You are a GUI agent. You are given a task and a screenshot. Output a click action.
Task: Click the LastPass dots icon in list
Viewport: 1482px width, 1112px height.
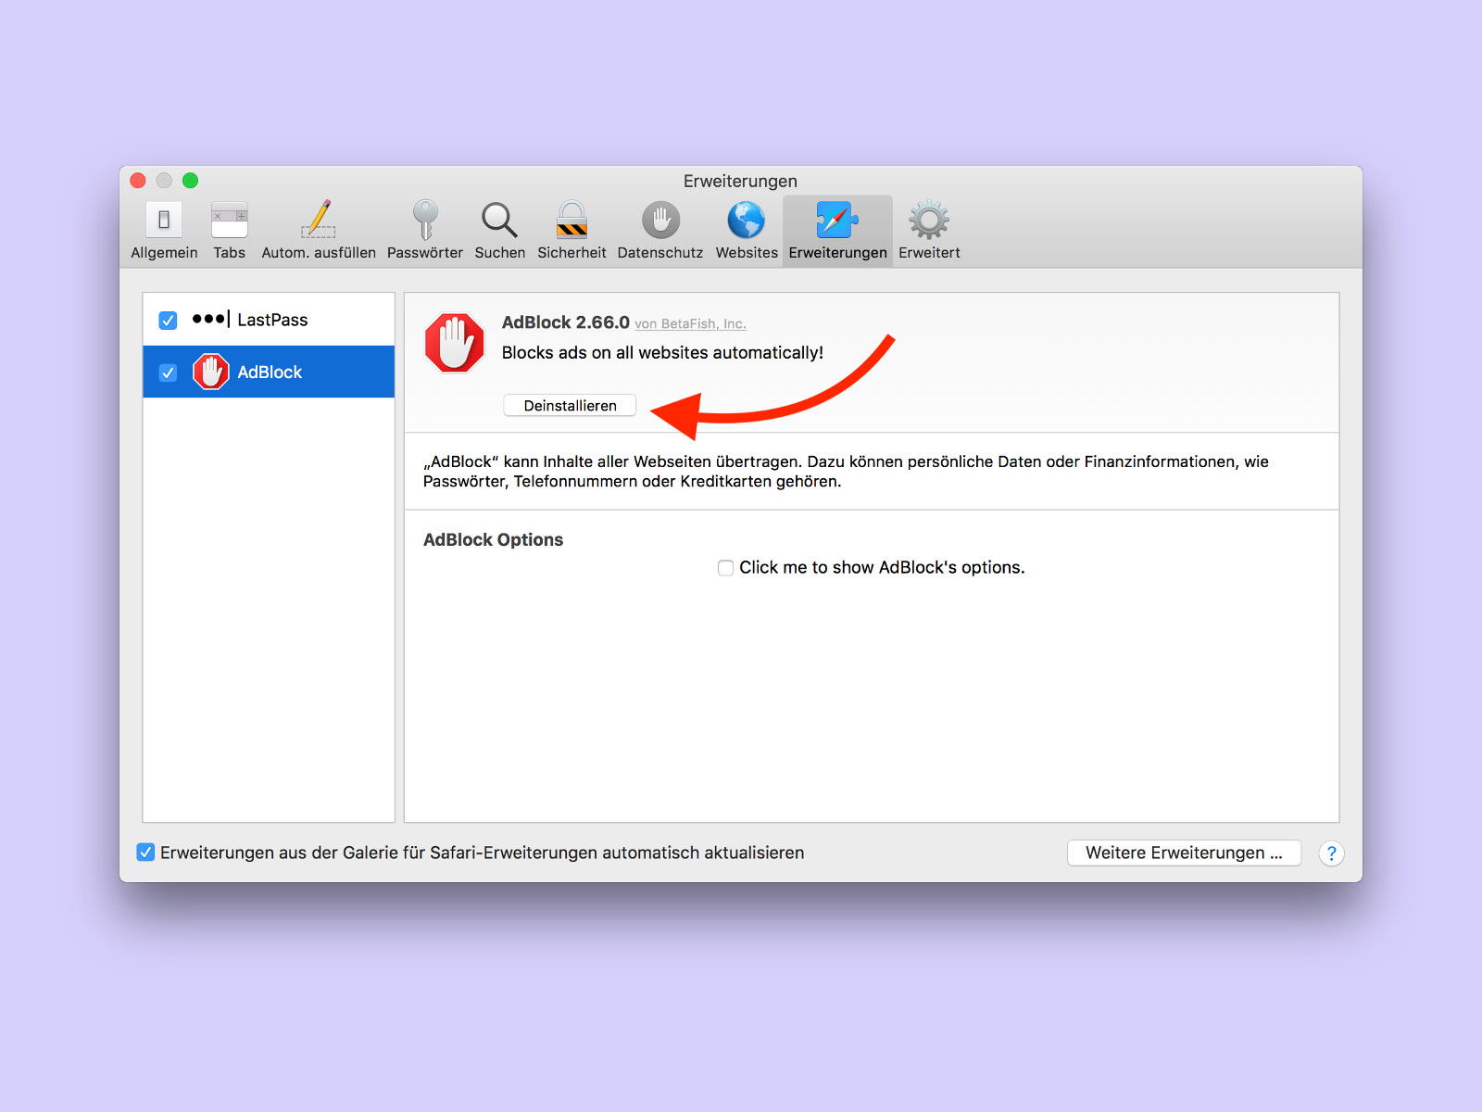[x=210, y=320]
